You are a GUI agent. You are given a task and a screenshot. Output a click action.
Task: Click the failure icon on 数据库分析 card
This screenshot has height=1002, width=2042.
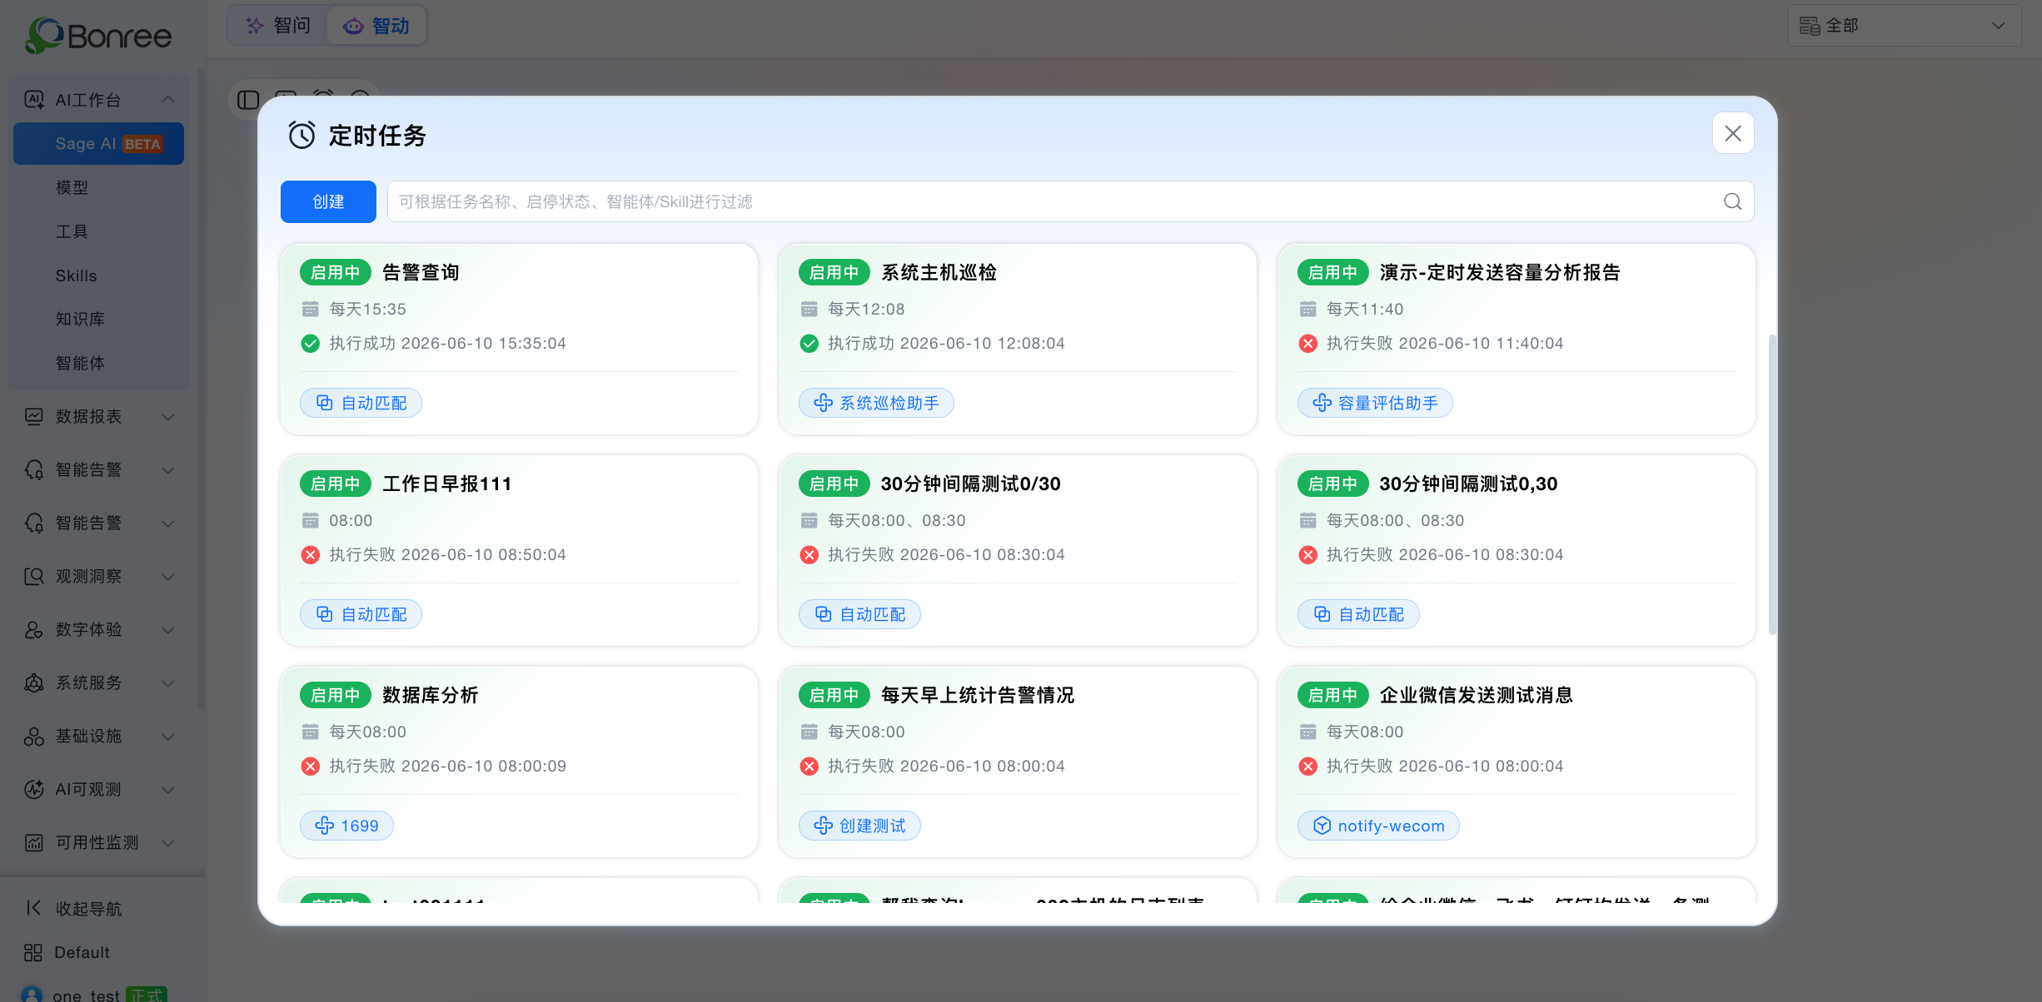click(x=311, y=766)
